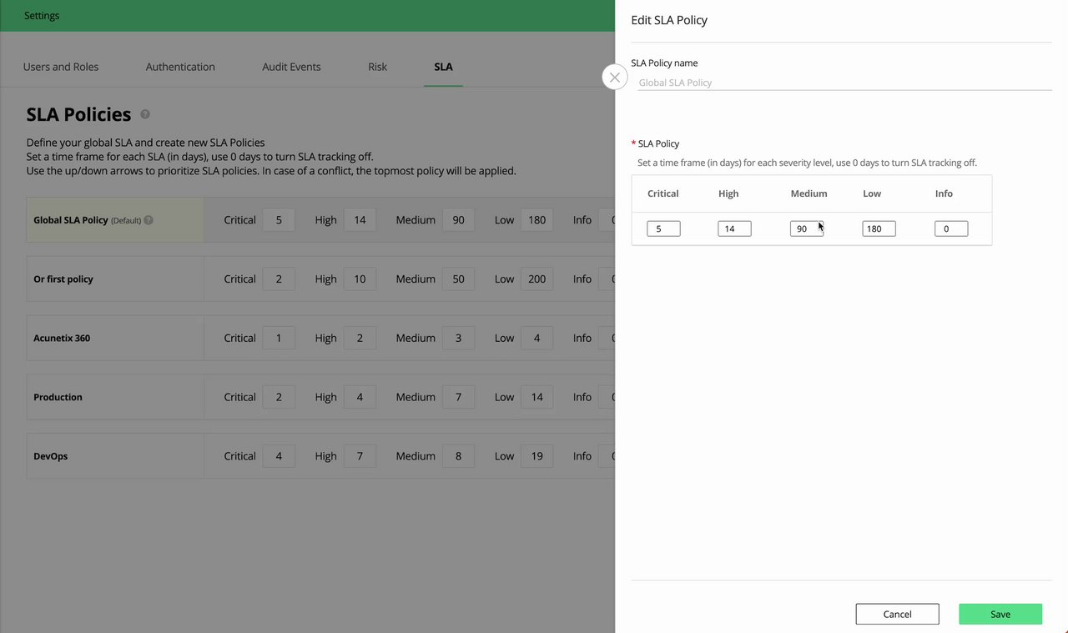The image size is (1068, 633).
Task: Click the High days input in edit panel
Action: click(734, 229)
